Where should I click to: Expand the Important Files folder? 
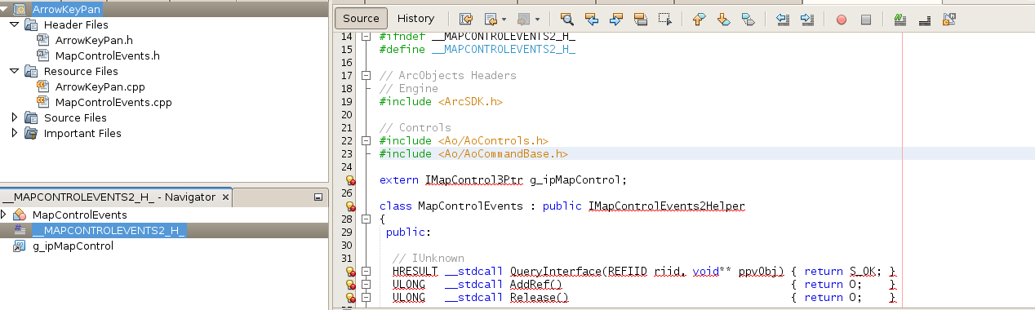point(15,133)
